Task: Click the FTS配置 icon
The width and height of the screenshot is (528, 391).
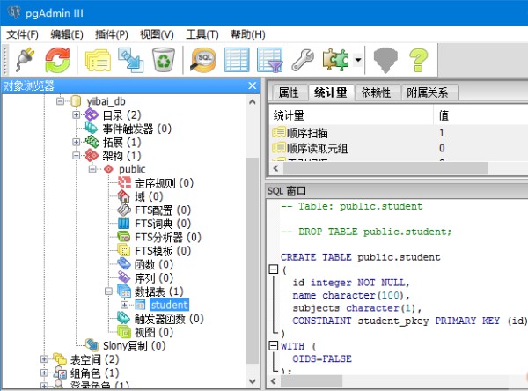Action: 123,210
